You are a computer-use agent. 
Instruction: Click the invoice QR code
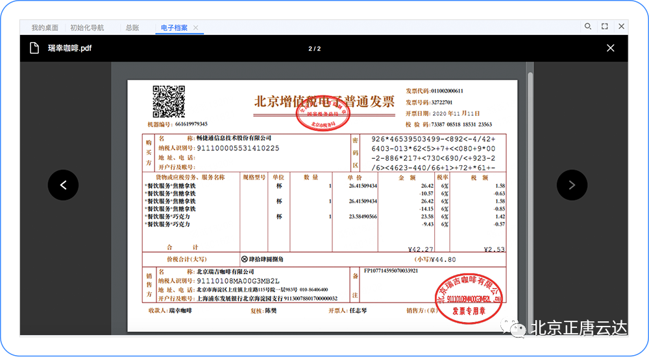click(169, 102)
